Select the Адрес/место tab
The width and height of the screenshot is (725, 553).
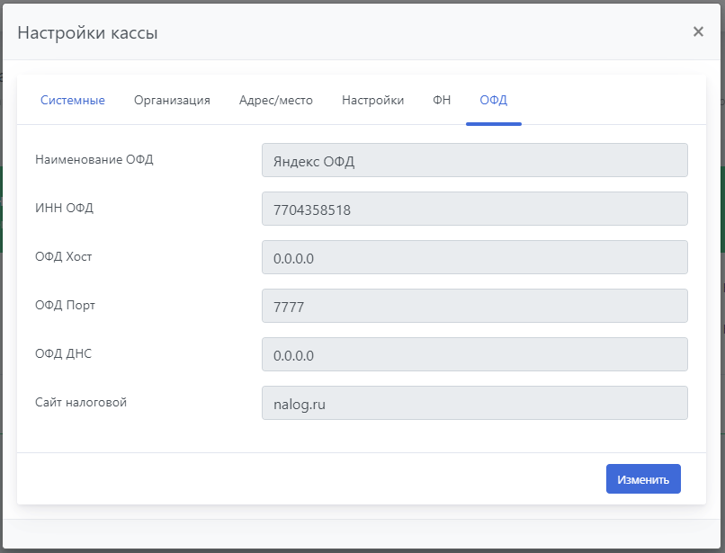pos(276,101)
